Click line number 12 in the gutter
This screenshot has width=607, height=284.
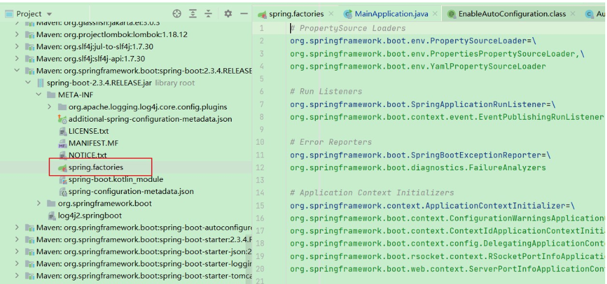(x=260, y=167)
